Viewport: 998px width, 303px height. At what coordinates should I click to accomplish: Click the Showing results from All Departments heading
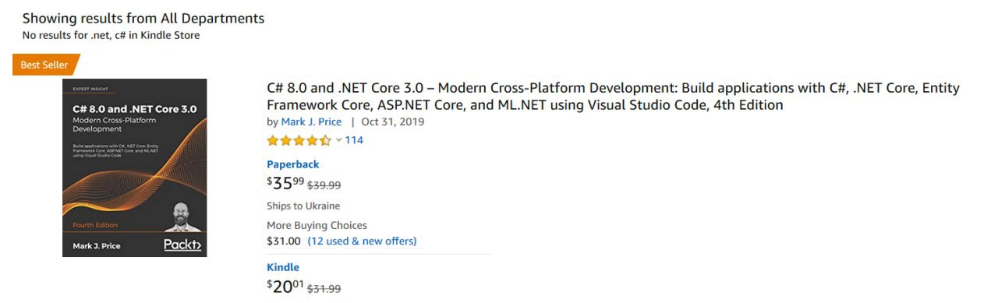[x=143, y=18]
